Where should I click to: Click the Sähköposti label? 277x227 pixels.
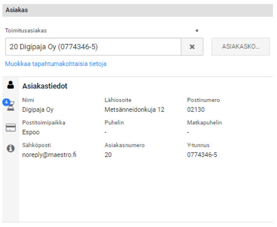coord(36,145)
